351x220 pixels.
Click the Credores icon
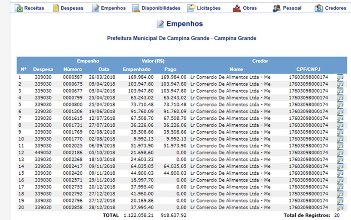(x=319, y=8)
